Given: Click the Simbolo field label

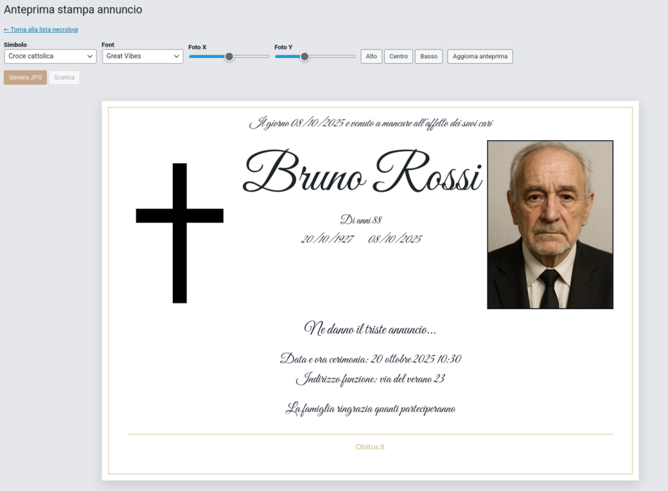Looking at the screenshot, I should pyautogui.click(x=16, y=45).
